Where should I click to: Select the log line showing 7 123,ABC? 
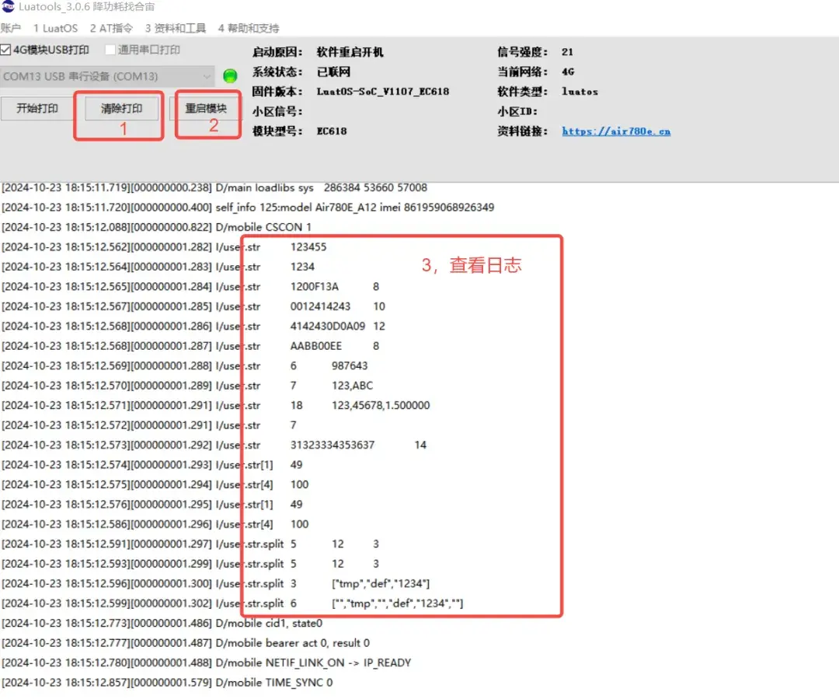click(187, 386)
